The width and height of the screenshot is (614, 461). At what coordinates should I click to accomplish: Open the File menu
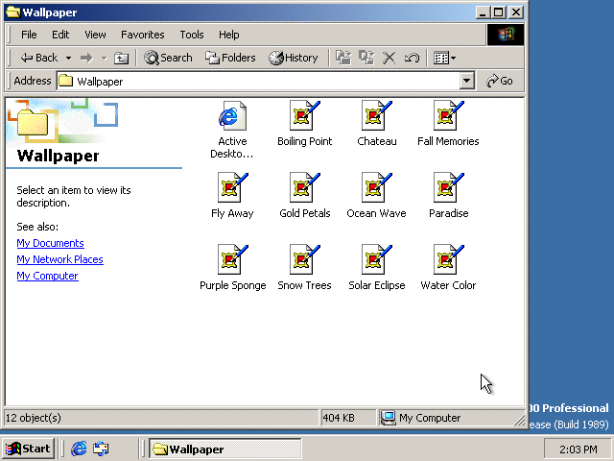[x=29, y=35]
